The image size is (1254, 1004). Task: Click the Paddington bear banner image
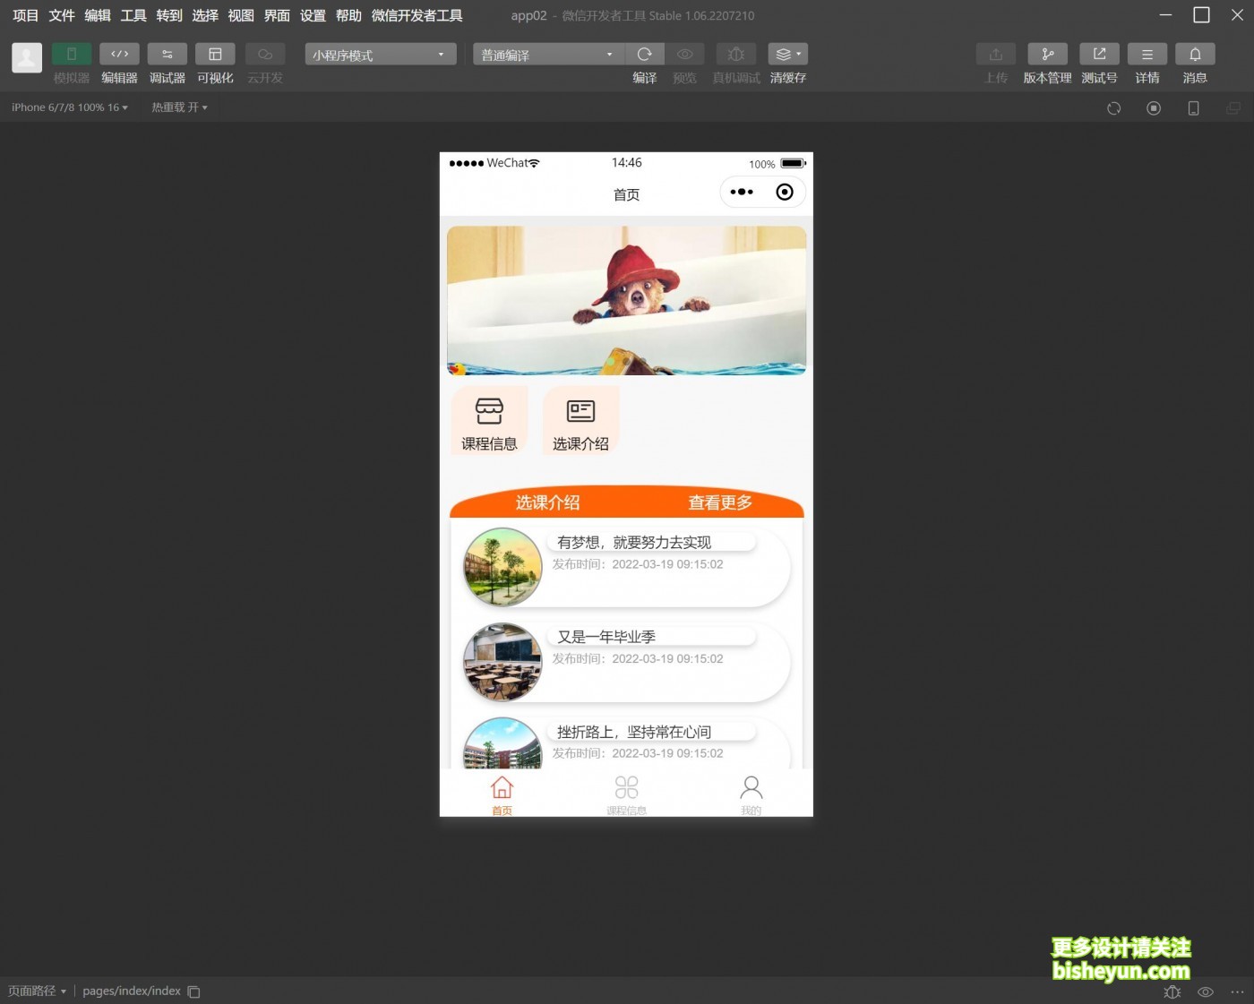coord(627,300)
